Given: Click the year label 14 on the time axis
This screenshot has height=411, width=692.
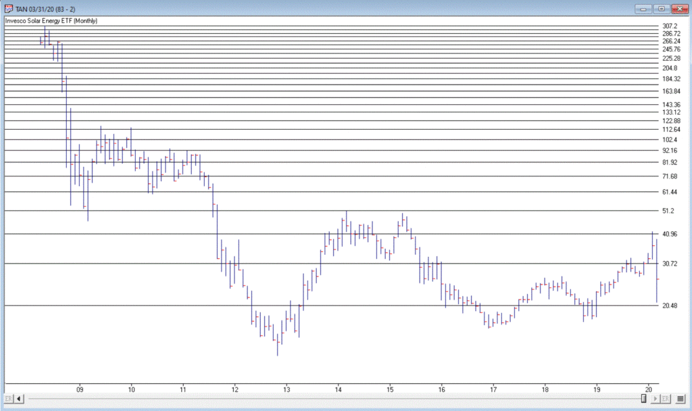Looking at the screenshot, I should [x=339, y=389].
